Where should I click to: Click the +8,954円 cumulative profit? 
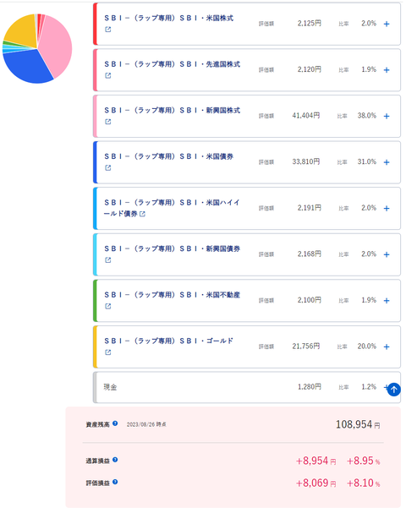[315, 461]
